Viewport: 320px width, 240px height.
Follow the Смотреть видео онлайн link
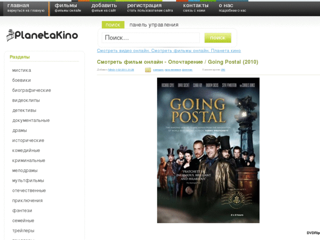point(169,51)
